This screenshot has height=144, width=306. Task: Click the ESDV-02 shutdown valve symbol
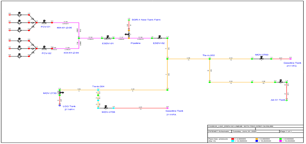coord(160,37)
